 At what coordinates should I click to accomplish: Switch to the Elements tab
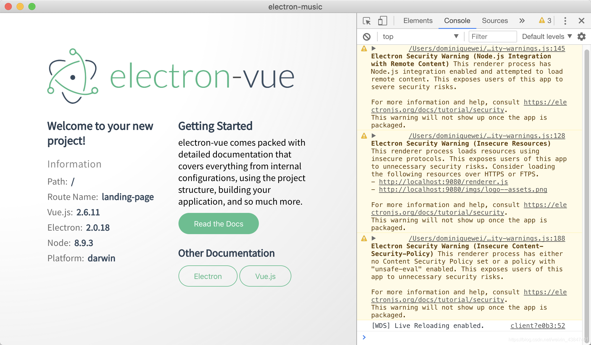pyautogui.click(x=418, y=21)
